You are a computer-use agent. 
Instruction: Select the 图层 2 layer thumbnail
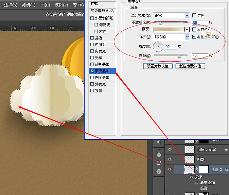189,169
